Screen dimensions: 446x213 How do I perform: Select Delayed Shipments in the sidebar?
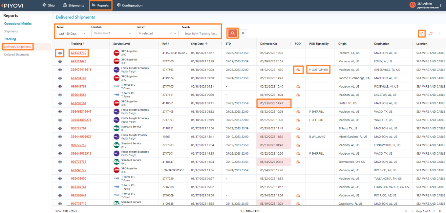(17, 54)
